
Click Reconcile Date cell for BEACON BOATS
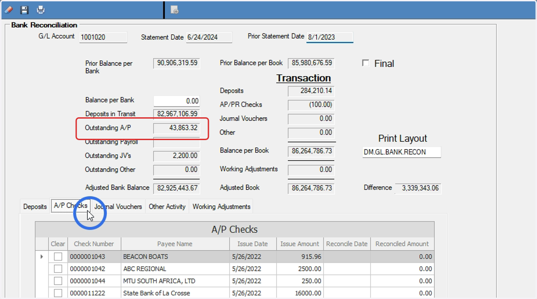[347, 256]
